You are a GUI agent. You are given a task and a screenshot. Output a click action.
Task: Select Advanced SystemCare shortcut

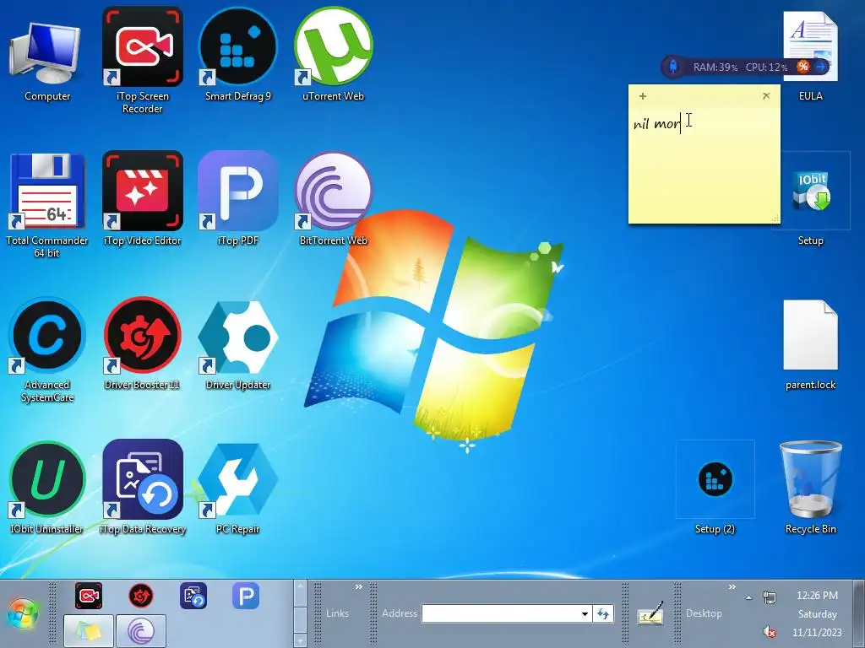pyautogui.click(x=47, y=350)
